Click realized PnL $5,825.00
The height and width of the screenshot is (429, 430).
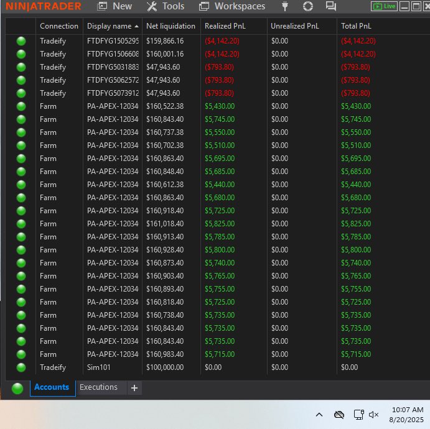220,224
